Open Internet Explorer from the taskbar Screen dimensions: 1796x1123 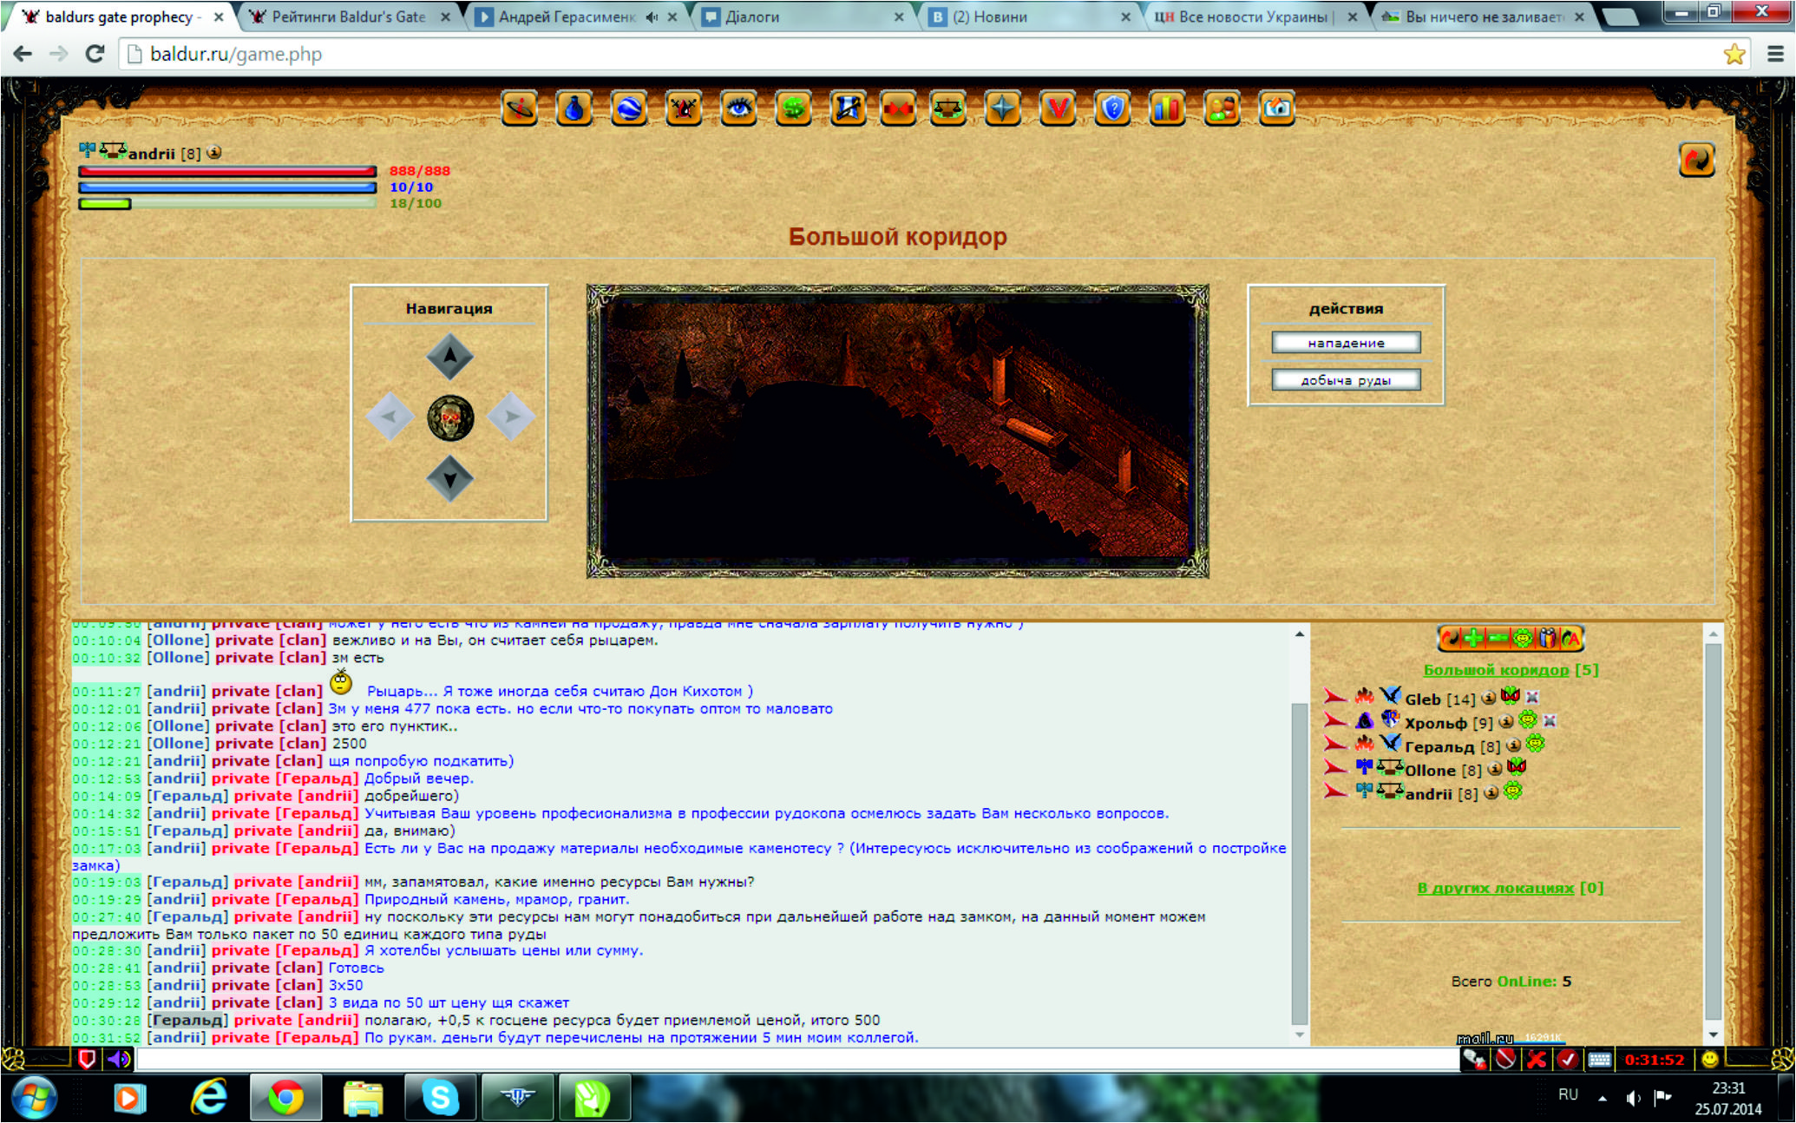point(209,1098)
